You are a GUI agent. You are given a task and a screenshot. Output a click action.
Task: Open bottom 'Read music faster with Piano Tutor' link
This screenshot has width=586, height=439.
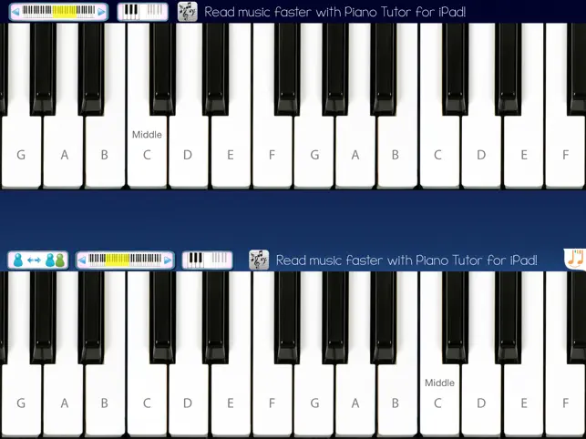(406, 260)
